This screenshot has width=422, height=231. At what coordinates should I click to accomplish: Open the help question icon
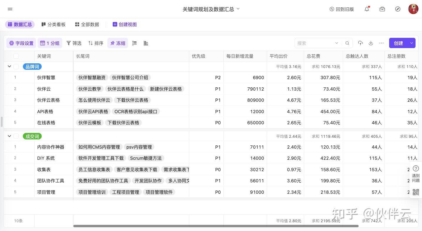(416, 169)
